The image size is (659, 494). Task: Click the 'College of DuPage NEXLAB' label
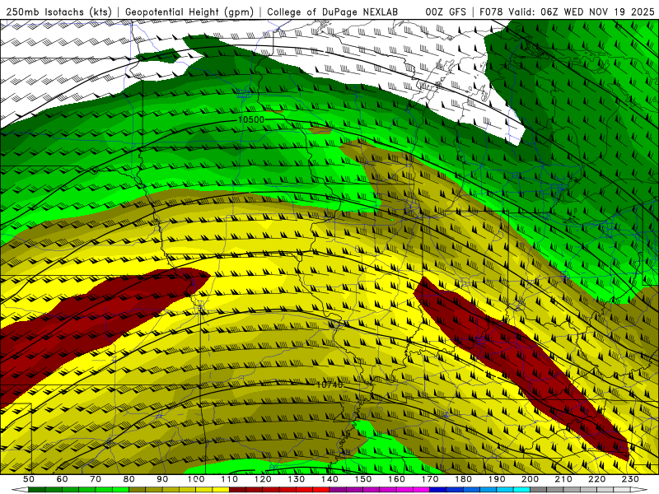click(332, 12)
